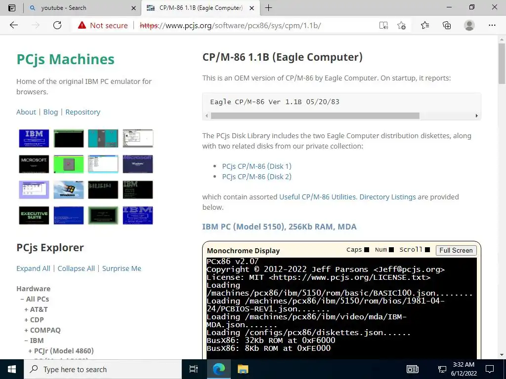The image size is (506, 379).
Task: Toggle the Scroll indicator light
Action: point(427,250)
